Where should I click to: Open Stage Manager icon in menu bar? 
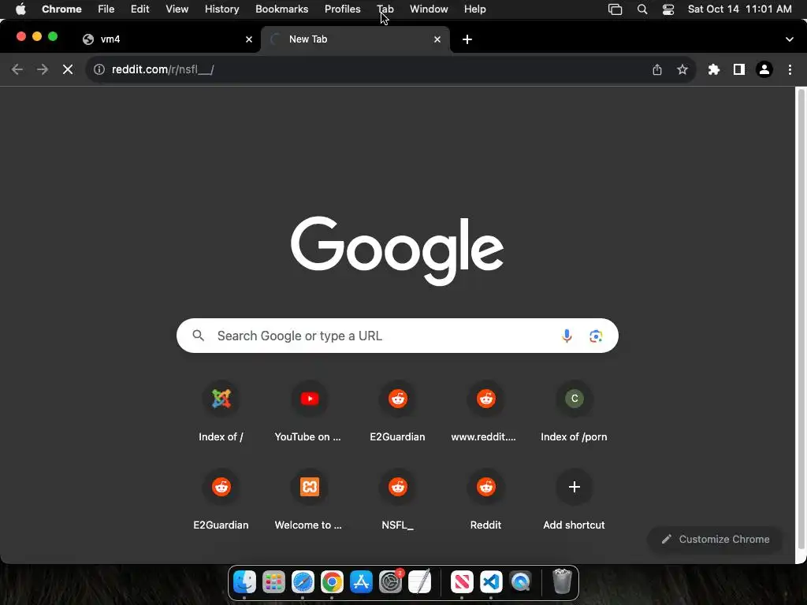coord(615,9)
